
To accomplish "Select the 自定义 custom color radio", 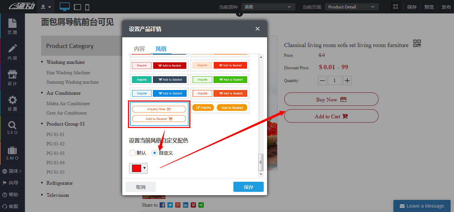I will (155, 153).
